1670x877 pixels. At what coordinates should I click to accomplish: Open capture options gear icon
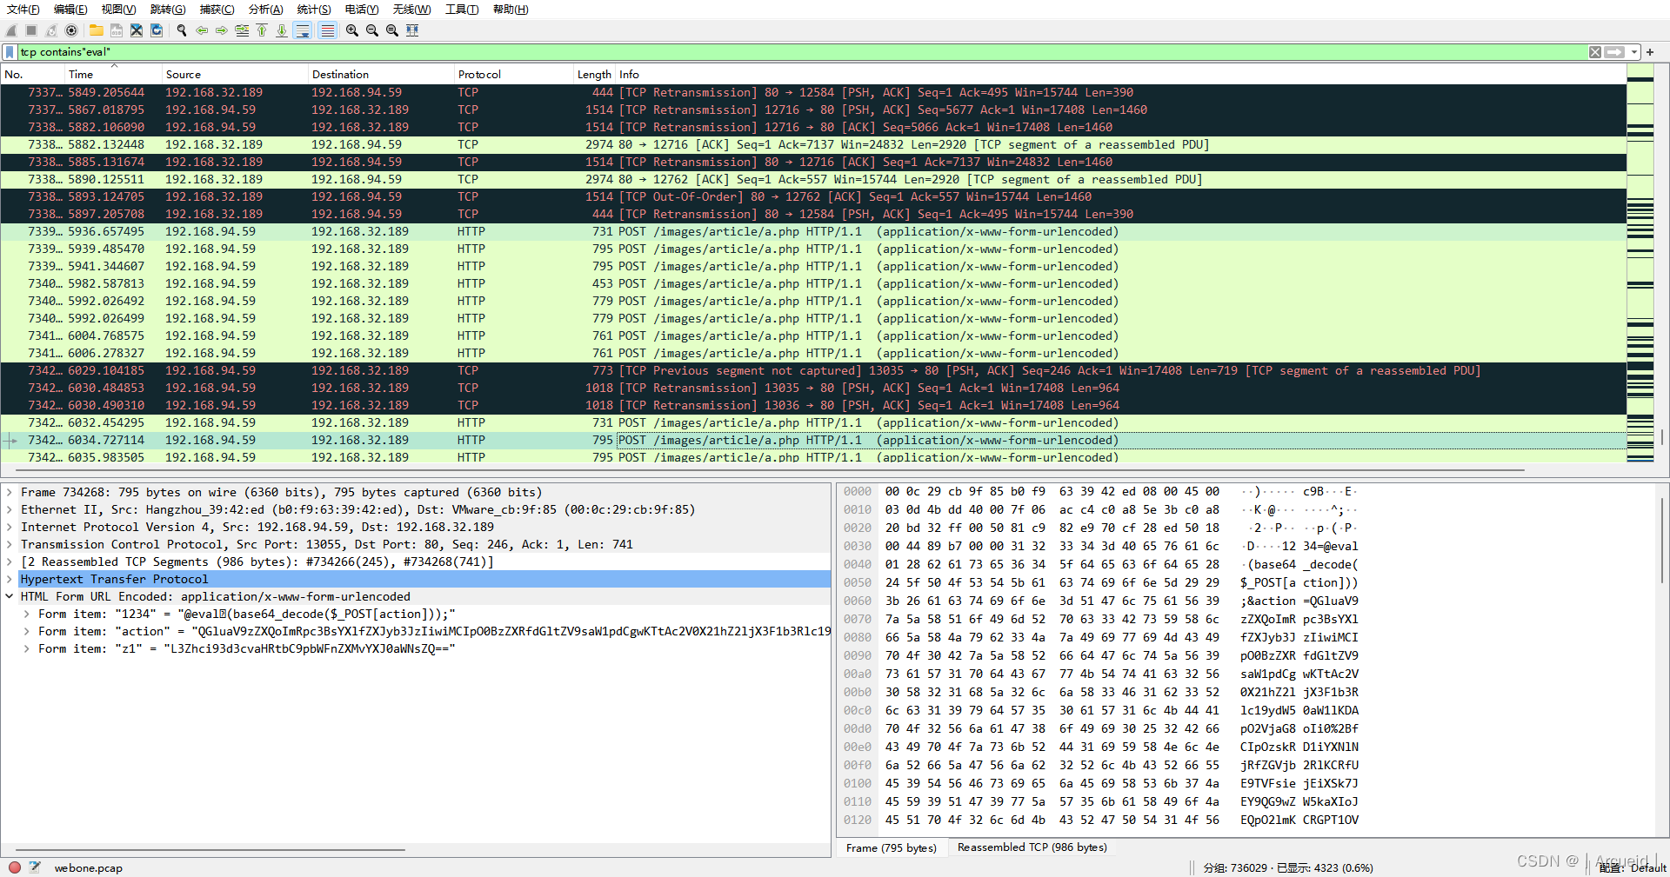pos(71,30)
